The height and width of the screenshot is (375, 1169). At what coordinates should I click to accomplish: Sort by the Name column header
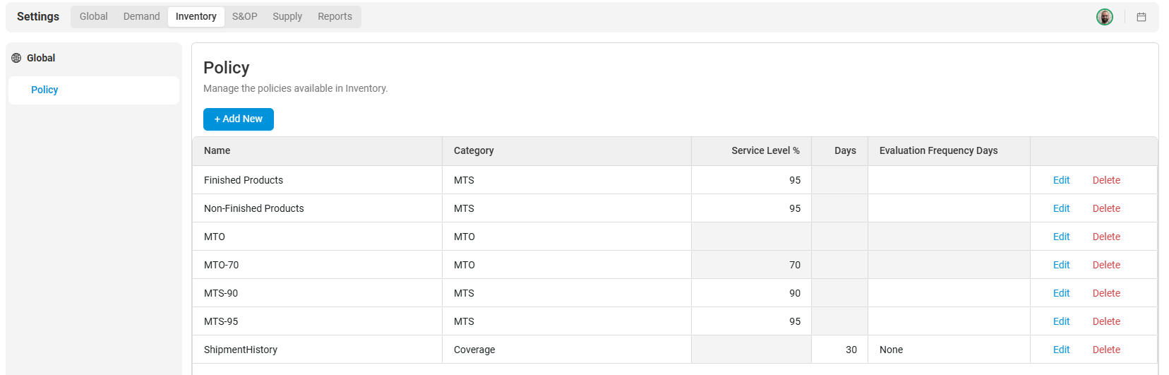[x=217, y=150]
